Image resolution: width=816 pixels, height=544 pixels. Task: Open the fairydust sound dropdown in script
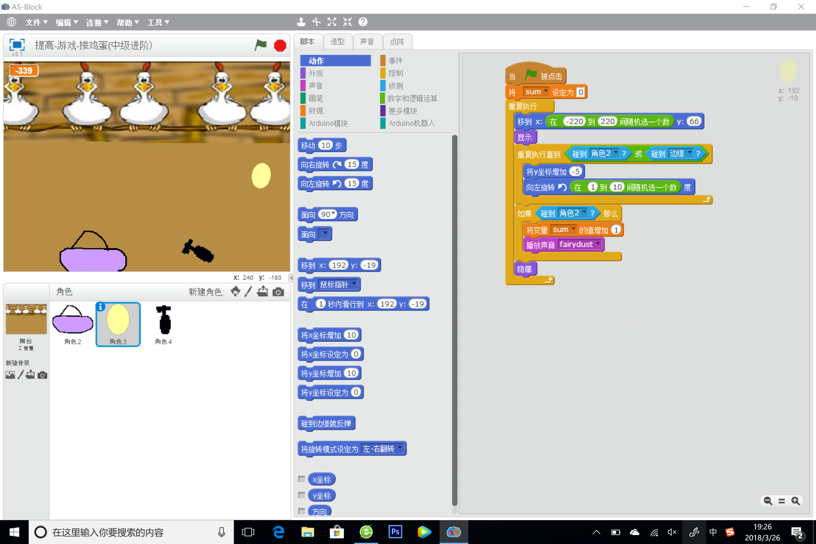click(x=598, y=244)
